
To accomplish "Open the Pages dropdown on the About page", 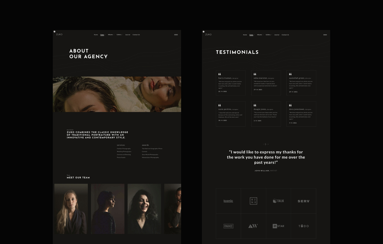I will click(x=103, y=35).
